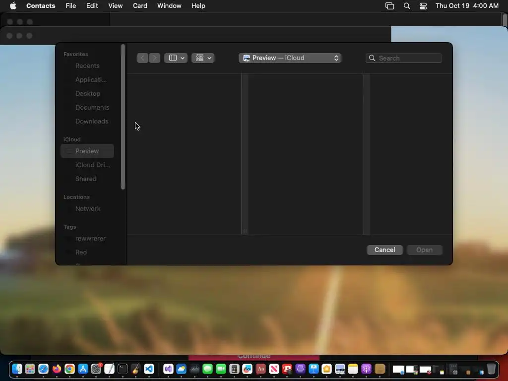
Task: Open Launchpad from the Dock
Action: click(x=30, y=369)
